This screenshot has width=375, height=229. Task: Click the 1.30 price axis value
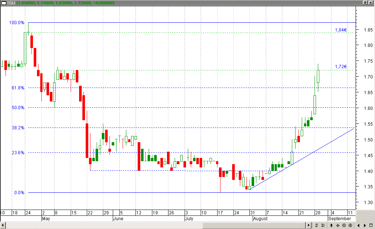coord(368,203)
